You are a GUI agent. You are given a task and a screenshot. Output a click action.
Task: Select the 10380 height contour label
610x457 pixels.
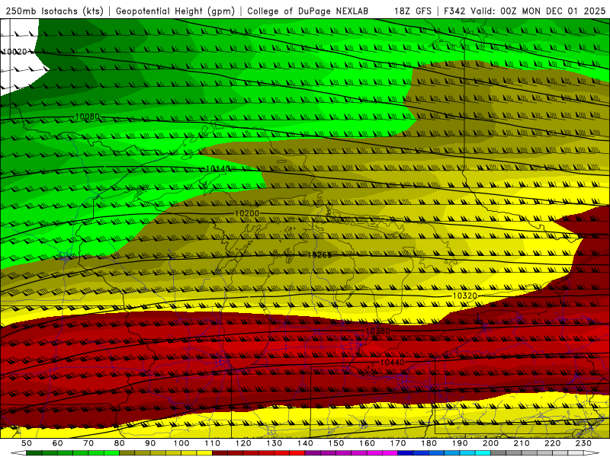377,331
